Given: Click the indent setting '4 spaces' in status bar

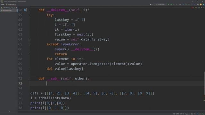Looking at the screenshot, I should [187, 114].
